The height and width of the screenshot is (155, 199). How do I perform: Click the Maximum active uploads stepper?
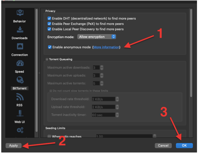click(x=102, y=75)
